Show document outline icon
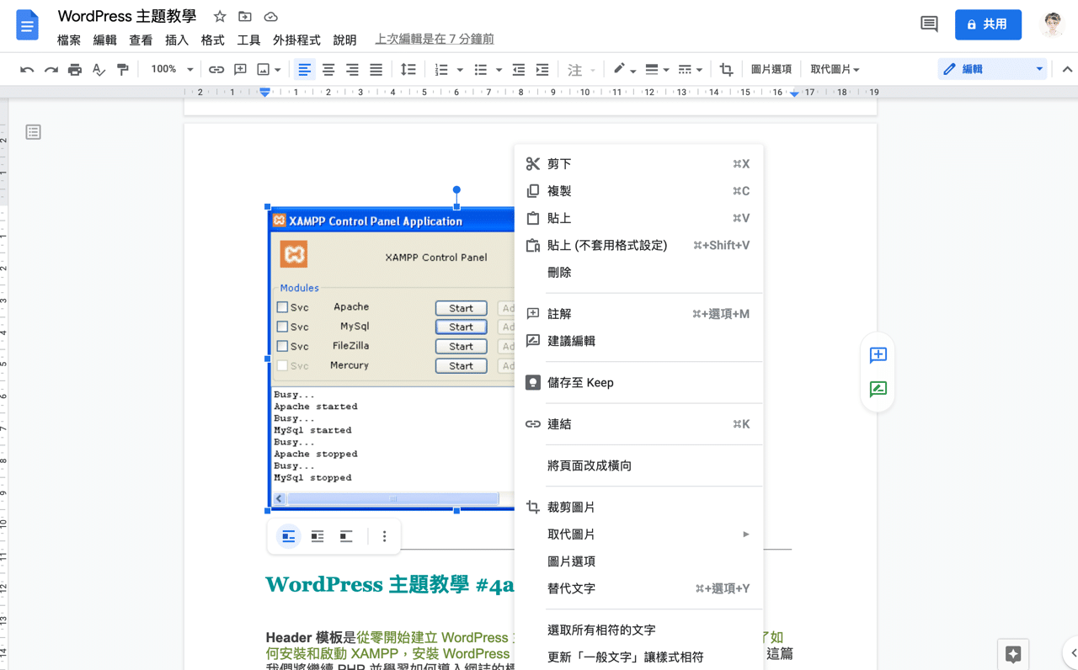The height and width of the screenshot is (670, 1078). tap(33, 132)
